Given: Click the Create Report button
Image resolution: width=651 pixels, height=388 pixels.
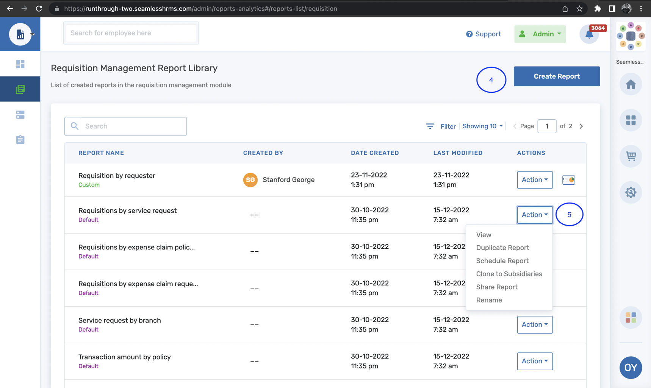Looking at the screenshot, I should click(556, 76).
